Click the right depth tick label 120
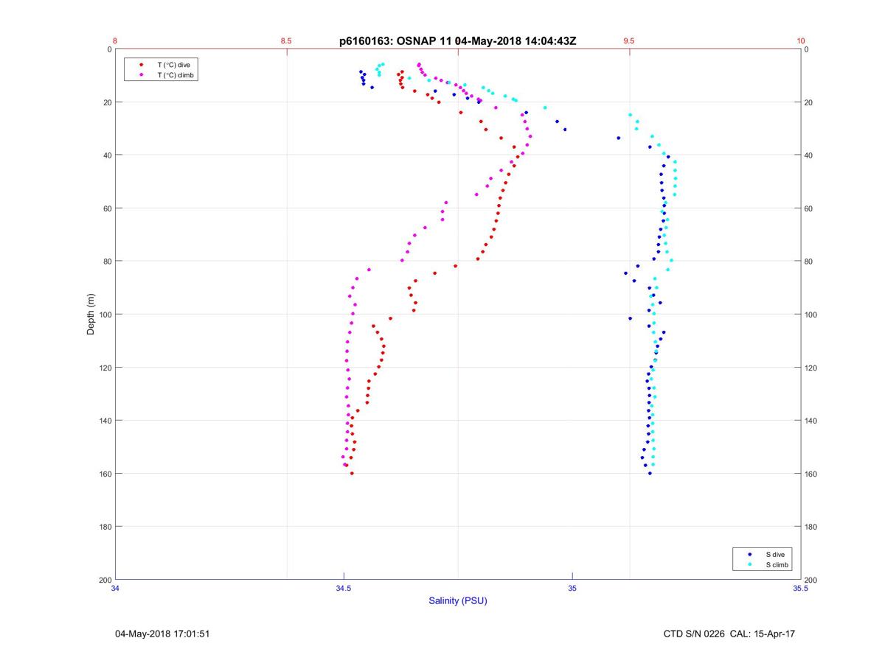 click(x=811, y=368)
